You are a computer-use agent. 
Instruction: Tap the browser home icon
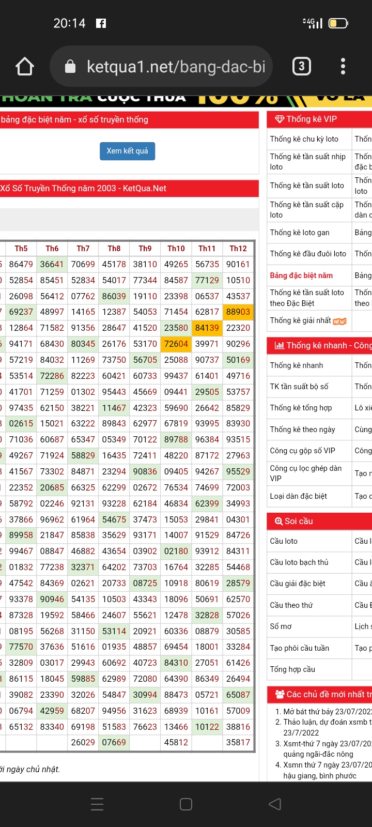point(25,67)
